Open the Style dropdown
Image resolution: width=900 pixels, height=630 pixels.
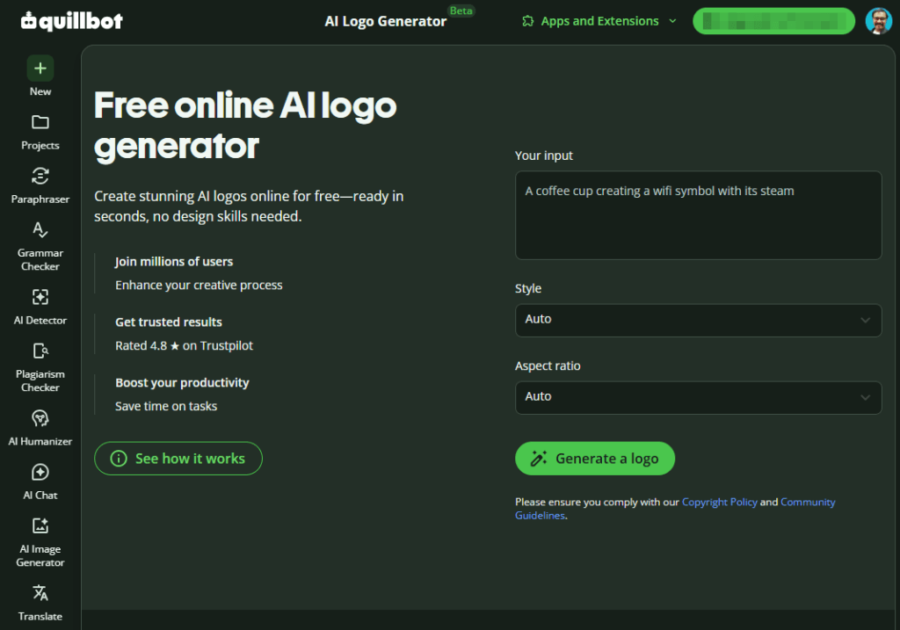(x=698, y=320)
